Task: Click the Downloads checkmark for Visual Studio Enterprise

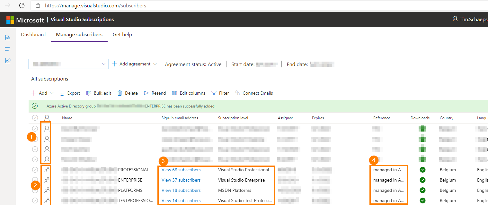Action: (x=423, y=180)
